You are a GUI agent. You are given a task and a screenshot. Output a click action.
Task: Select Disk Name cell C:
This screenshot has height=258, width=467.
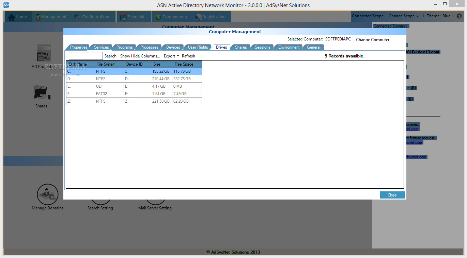coord(80,71)
